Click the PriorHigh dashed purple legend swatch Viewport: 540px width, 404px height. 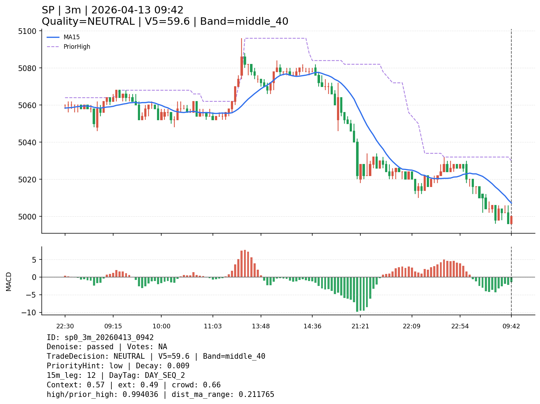(x=53, y=47)
